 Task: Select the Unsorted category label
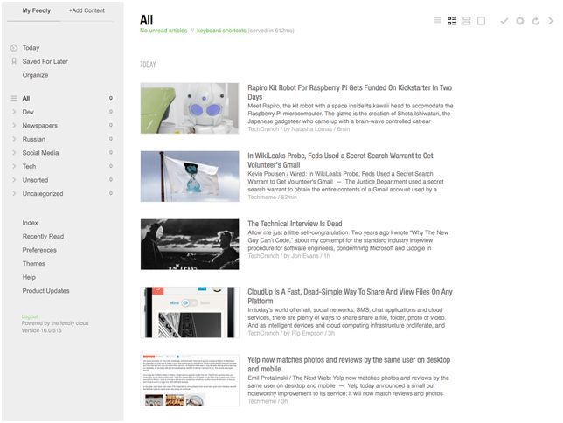click(x=35, y=180)
